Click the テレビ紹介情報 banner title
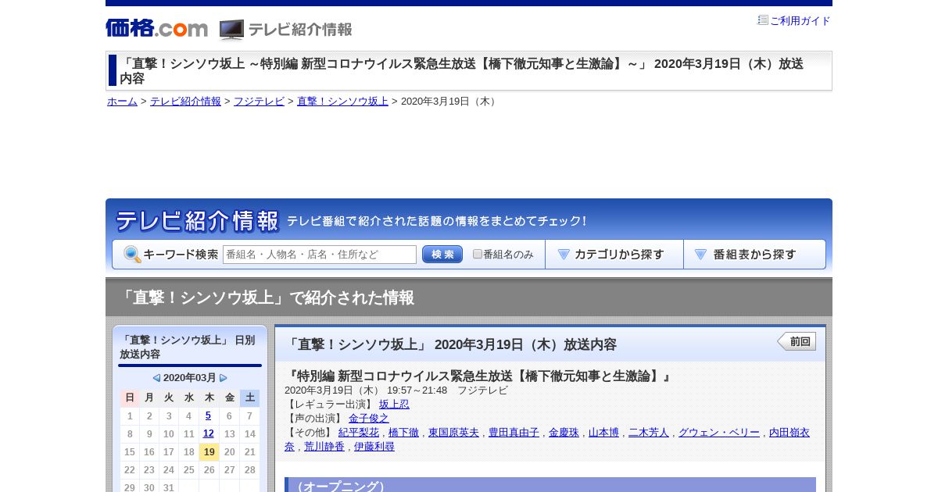938x492 pixels. [x=197, y=221]
